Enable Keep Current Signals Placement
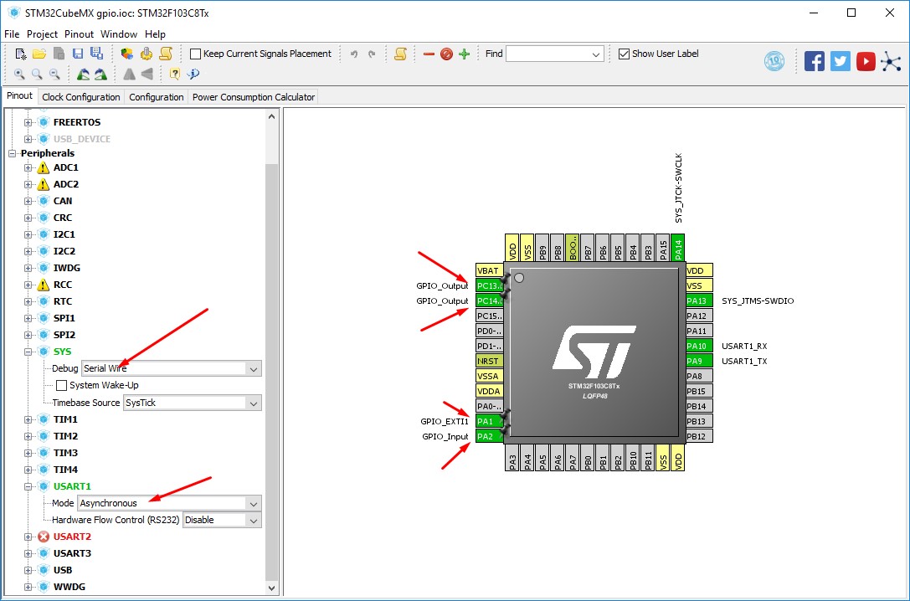The width and height of the screenshot is (910, 601). [195, 53]
